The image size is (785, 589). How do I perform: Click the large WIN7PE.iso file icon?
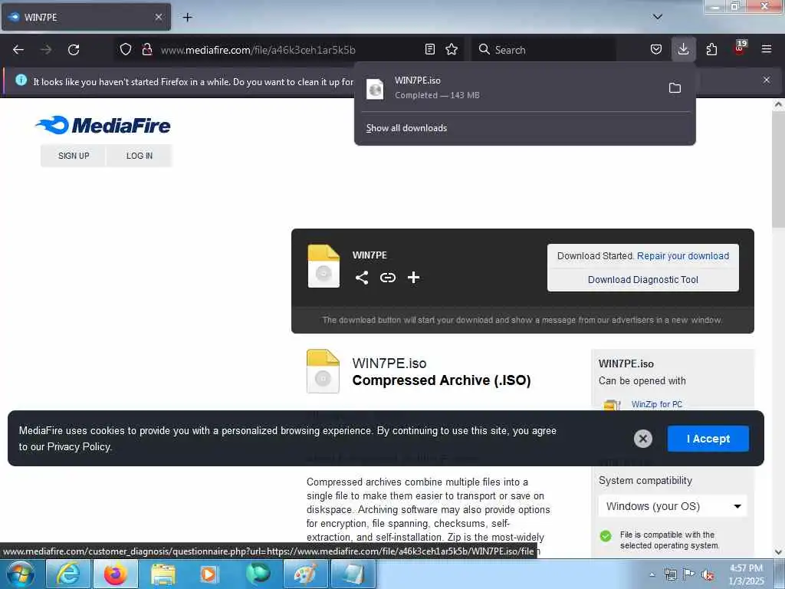click(x=323, y=371)
